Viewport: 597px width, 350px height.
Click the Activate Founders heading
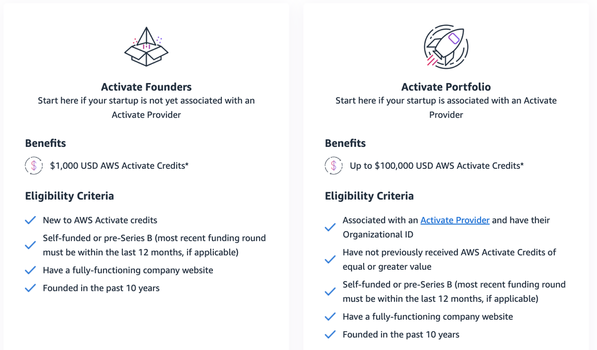tap(146, 87)
